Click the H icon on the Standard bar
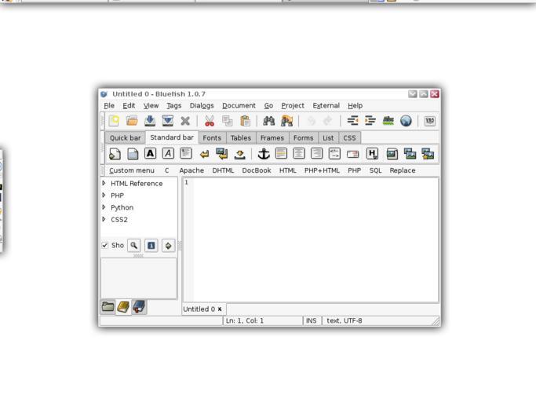 [x=372, y=154]
